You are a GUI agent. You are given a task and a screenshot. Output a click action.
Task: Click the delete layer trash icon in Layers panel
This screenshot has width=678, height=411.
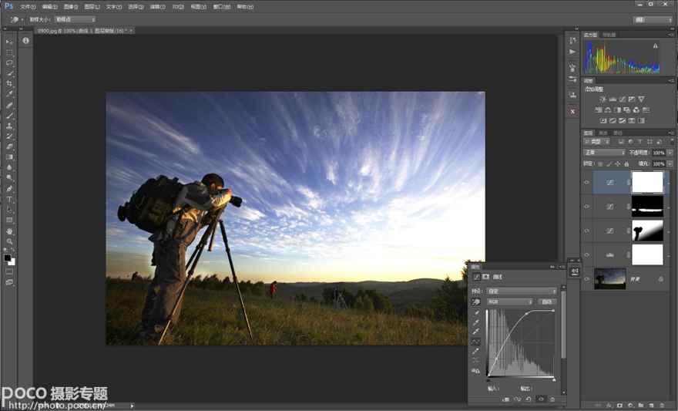click(661, 405)
